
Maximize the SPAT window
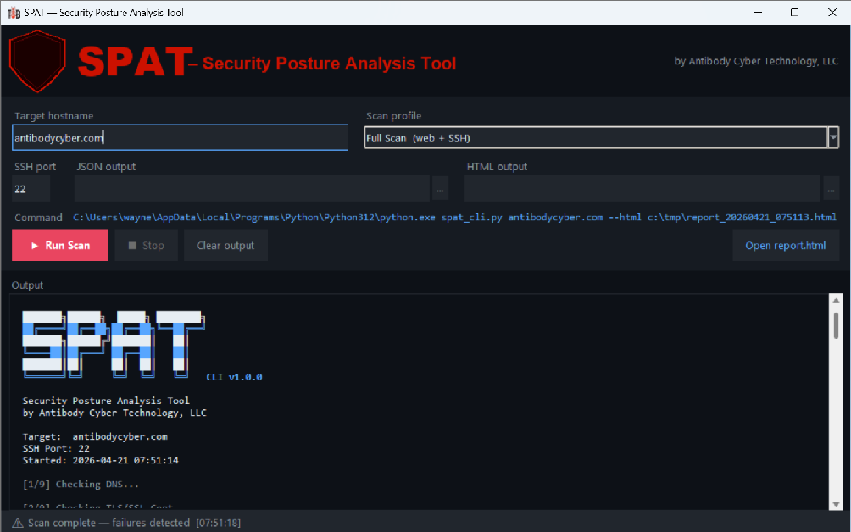point(794,13)
